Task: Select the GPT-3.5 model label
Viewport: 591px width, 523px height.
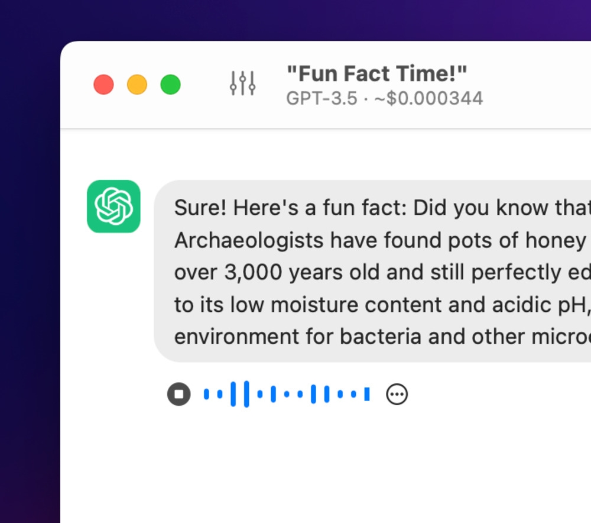Action: [322, 98]
